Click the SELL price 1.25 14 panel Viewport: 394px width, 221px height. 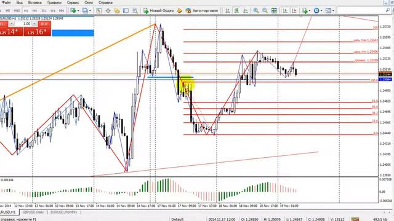coord(11,31)
